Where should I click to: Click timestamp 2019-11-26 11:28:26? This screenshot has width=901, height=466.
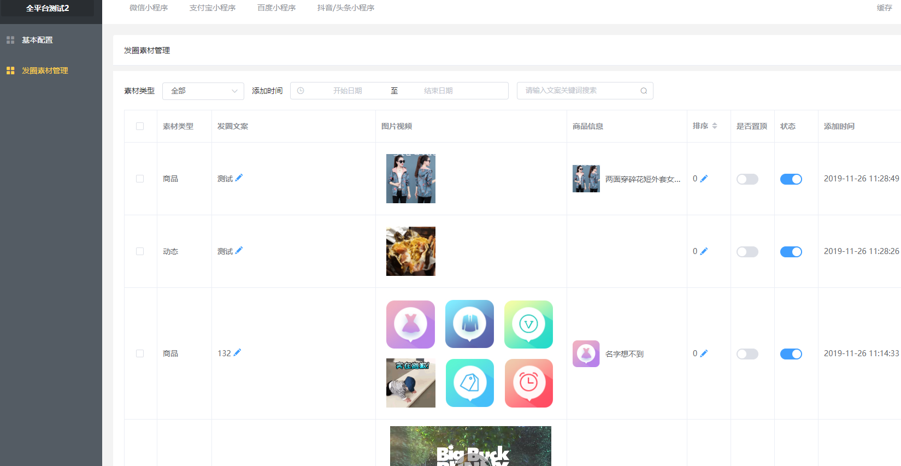(x=861, y=251)
